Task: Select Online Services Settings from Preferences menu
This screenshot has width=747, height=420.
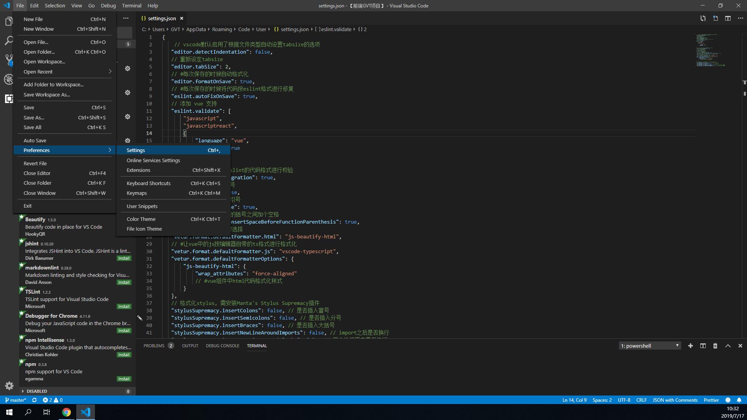Action: [153, 160]
